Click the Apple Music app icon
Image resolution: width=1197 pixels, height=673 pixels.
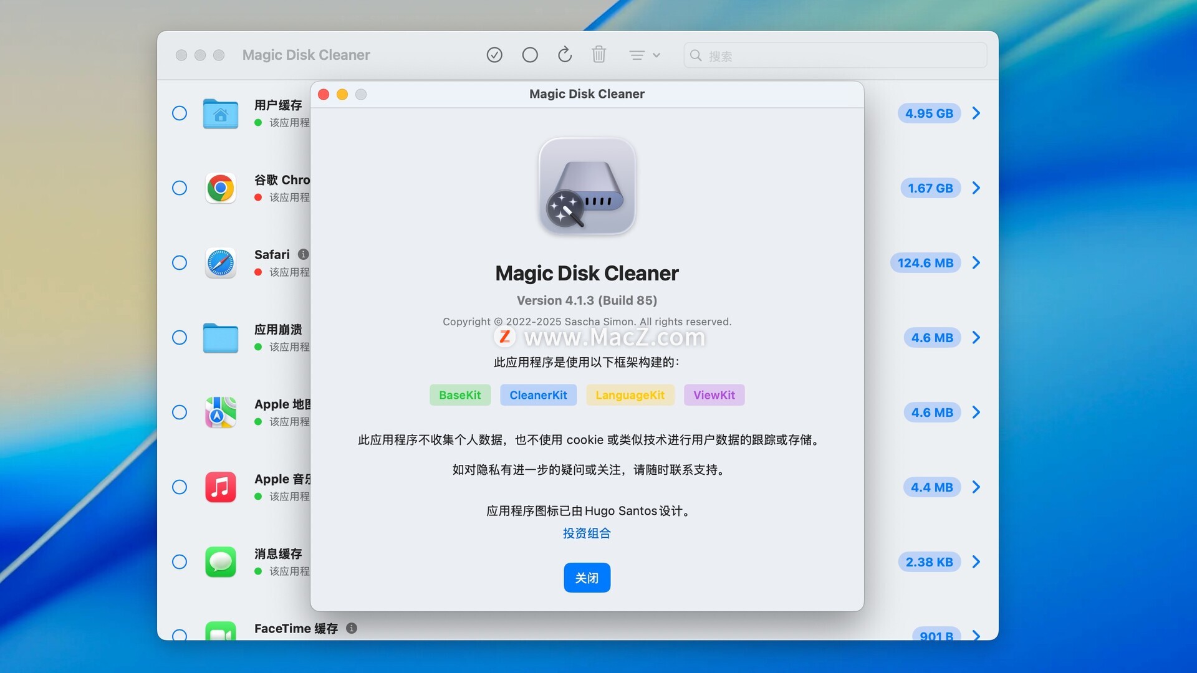(221, 487)
